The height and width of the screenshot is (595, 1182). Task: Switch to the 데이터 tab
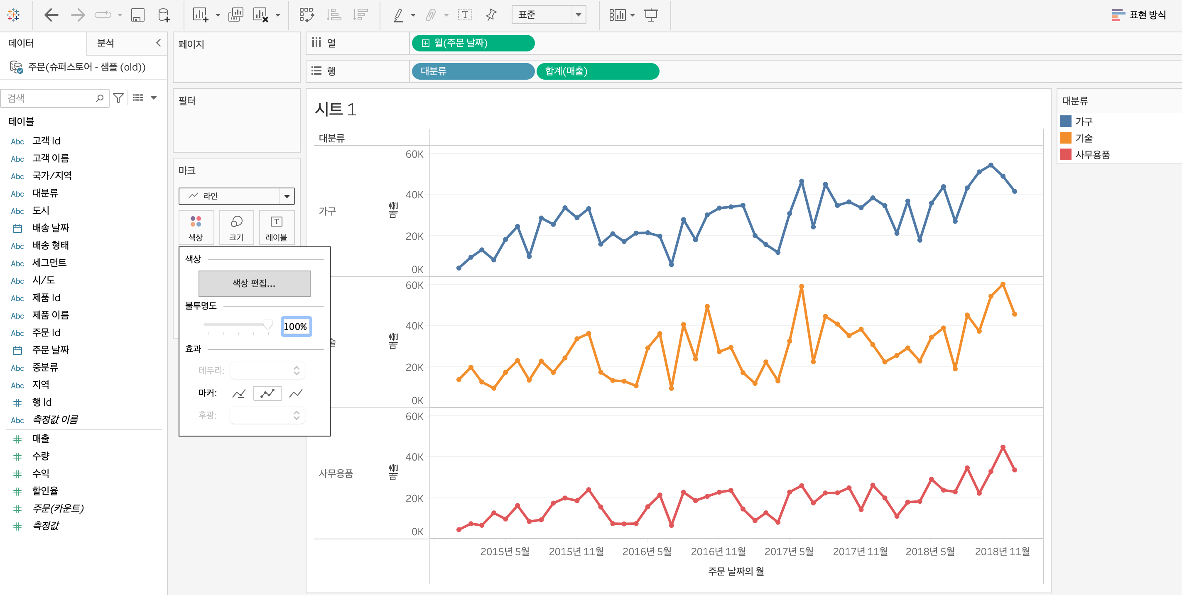click(21, 43)
